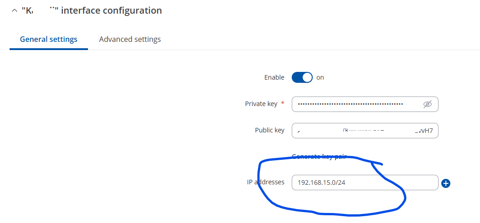The width and height of the screenshot is (480, 223).
Task: Click the white knob of Enable switch
Action: (x=307, y=77)
